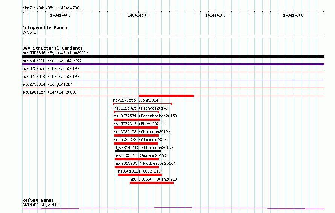Open variant nsv3219380 label
The height and width of the screenshot is (213, 335).
tap(51, 76)
